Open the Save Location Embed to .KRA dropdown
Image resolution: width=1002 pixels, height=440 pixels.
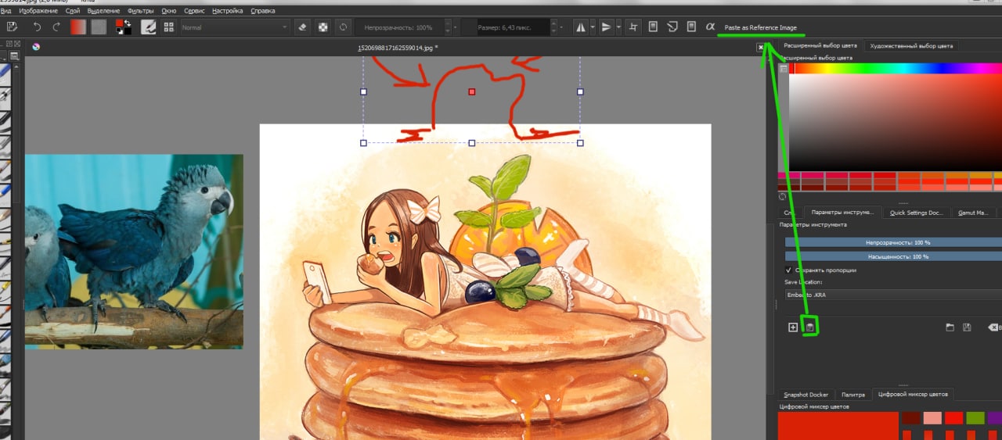tap(893, 295)
